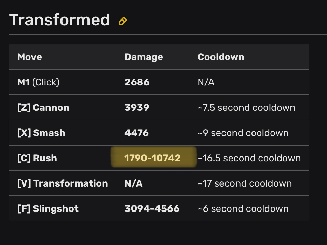Click the Move column header
The image size is (327, 245).
pyautogui.click(x=29, y=57)
